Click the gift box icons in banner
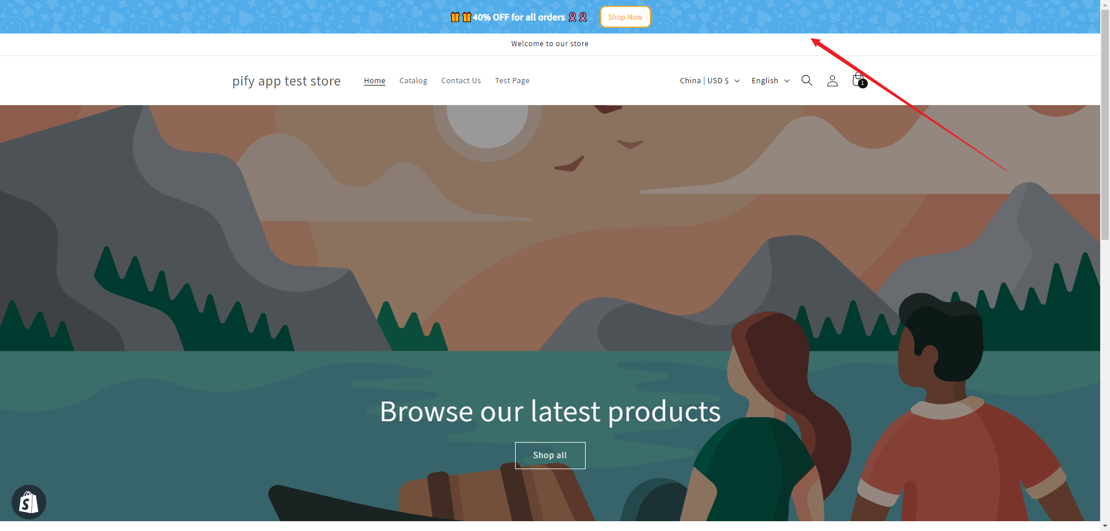The width and height of the screenshot is (1110, 531). (461, 17)
